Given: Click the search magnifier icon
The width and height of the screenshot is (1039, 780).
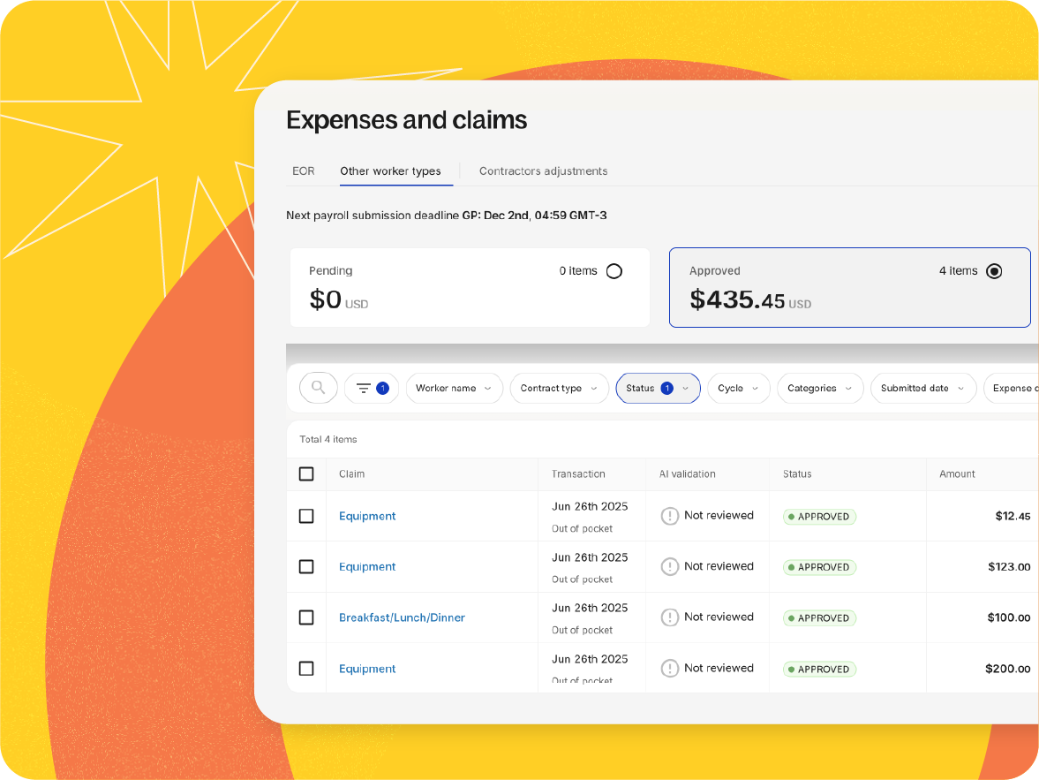Looking at the screenshot, I should tap(319, 388).
